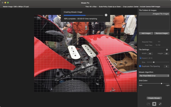Click the Required Tiles value 121

[159, 42]
